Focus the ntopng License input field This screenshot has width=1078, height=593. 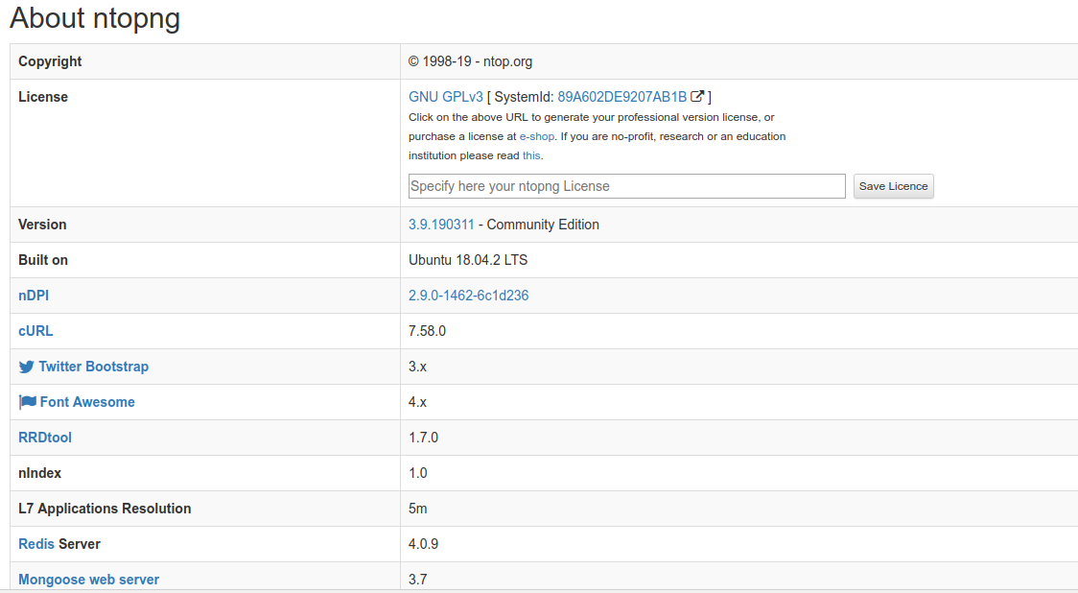coord(627,186)
